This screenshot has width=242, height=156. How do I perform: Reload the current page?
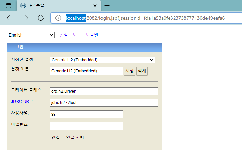(41, 18)
